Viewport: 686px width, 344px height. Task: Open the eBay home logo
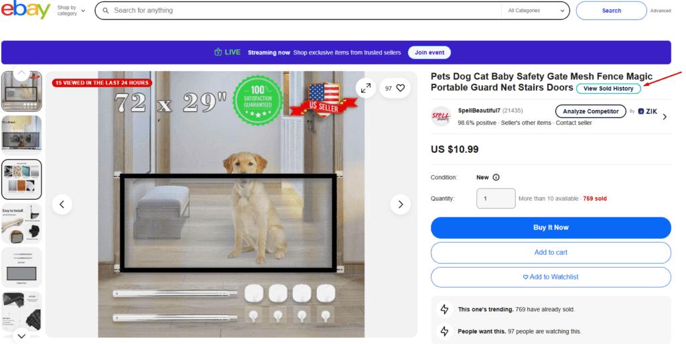[26, 9]
